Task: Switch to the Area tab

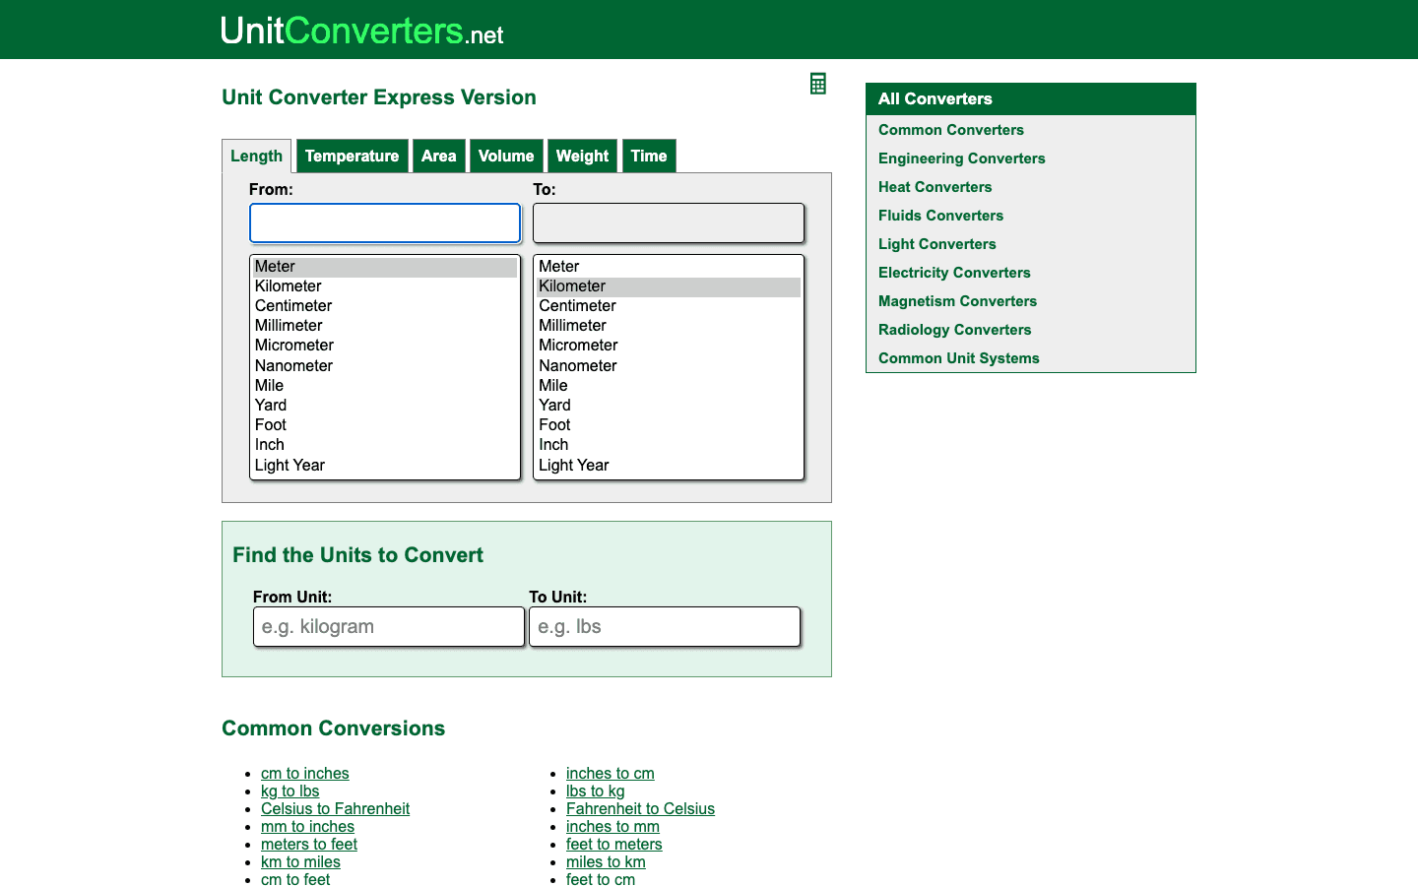Action: (x=439, y=156)
